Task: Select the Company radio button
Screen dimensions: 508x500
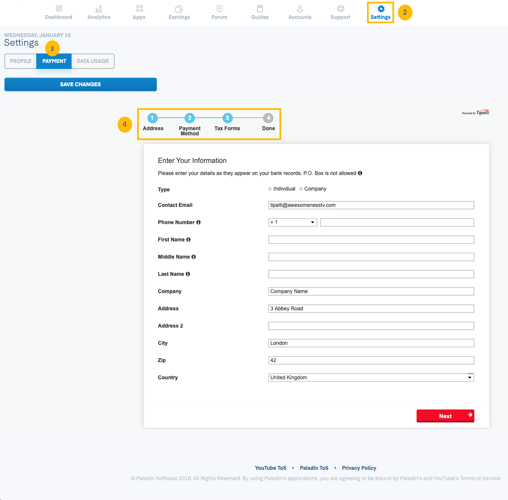Action: point(301,189)
